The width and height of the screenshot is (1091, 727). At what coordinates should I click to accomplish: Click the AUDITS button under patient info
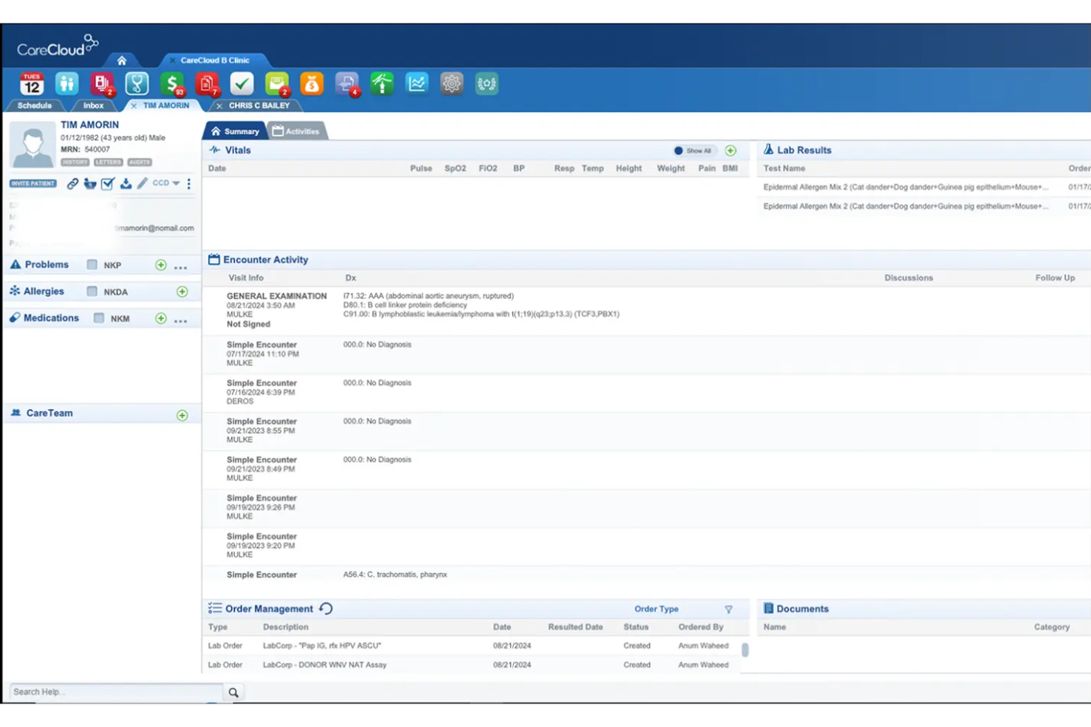click(139, 162)
